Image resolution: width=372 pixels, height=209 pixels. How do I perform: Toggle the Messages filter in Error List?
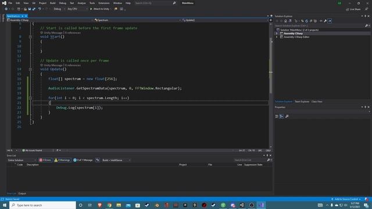pyautogui.click(x=83, y=160)
